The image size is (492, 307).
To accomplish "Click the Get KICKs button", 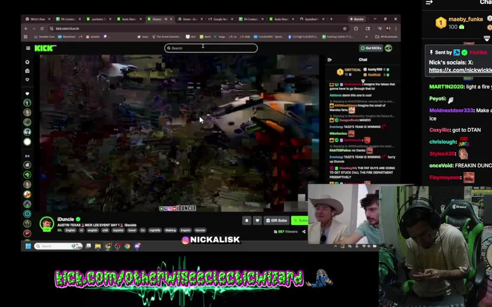I will 371,48.
